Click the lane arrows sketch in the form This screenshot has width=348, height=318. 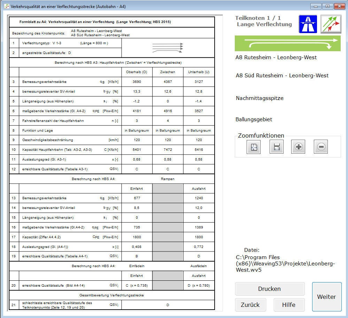168,48
